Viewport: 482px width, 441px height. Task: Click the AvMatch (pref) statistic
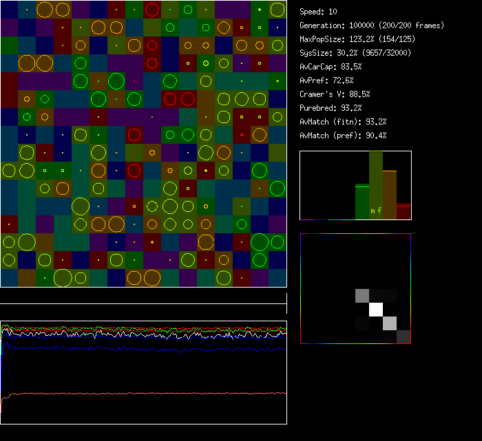(343, 136)
